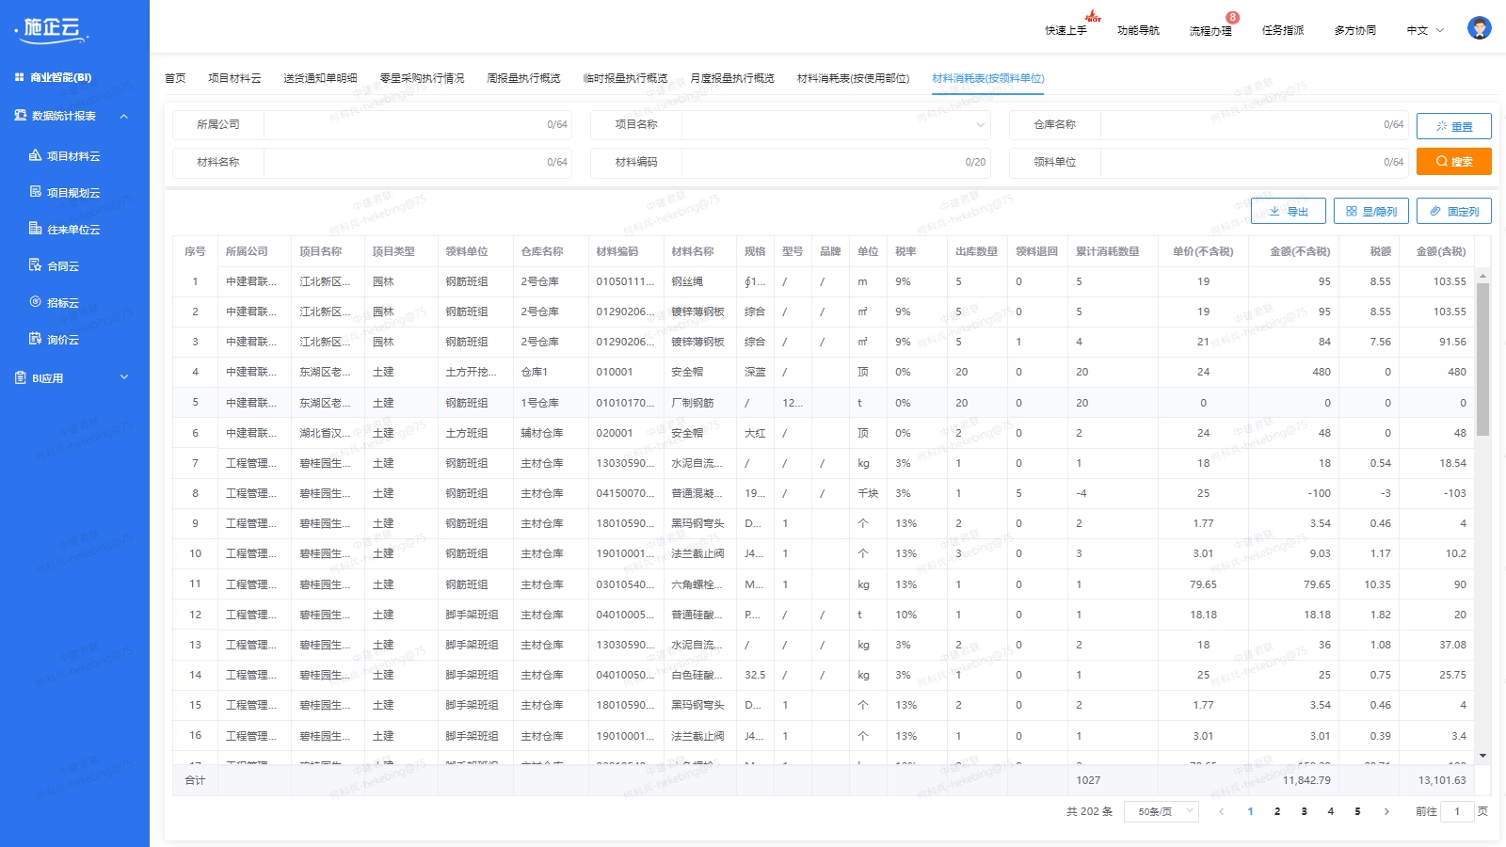Open 往来单位云 in the sidebar
This screenshot has height=847, width=1506.
click(72, 230)
